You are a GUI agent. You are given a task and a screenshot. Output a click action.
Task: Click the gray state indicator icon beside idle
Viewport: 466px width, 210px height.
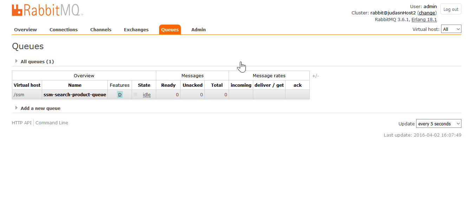pyautogui.click(x=135, y=94)
